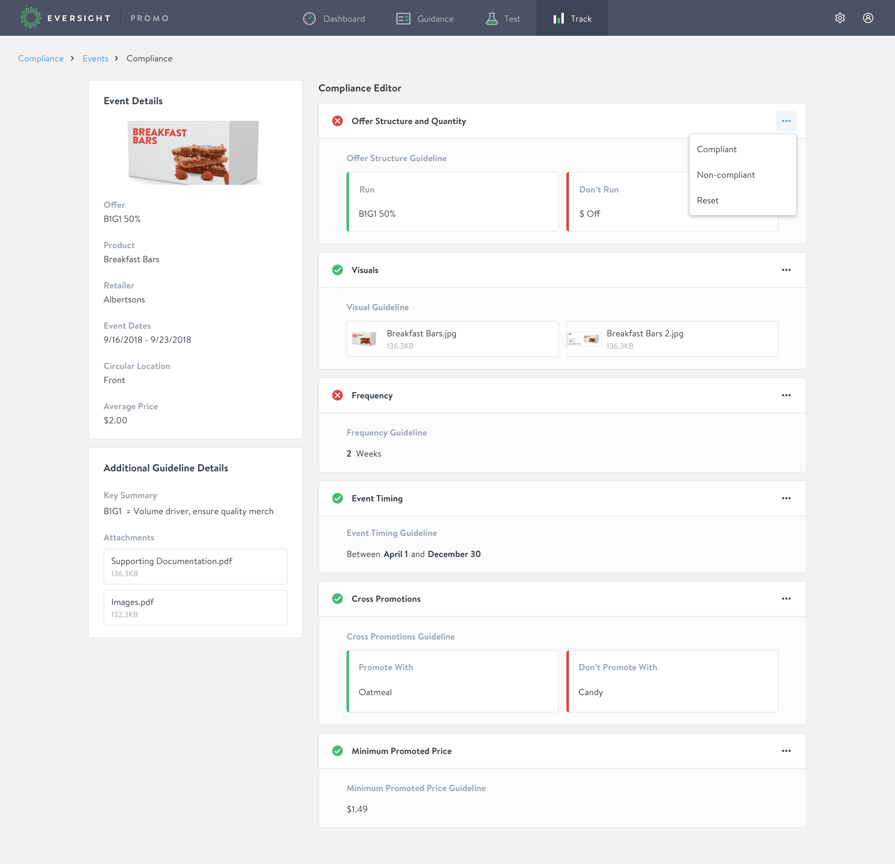The width and height of the screenshot is (895, 864).
Task: Select the Don't Promote With Candy card
Action: 672,681
